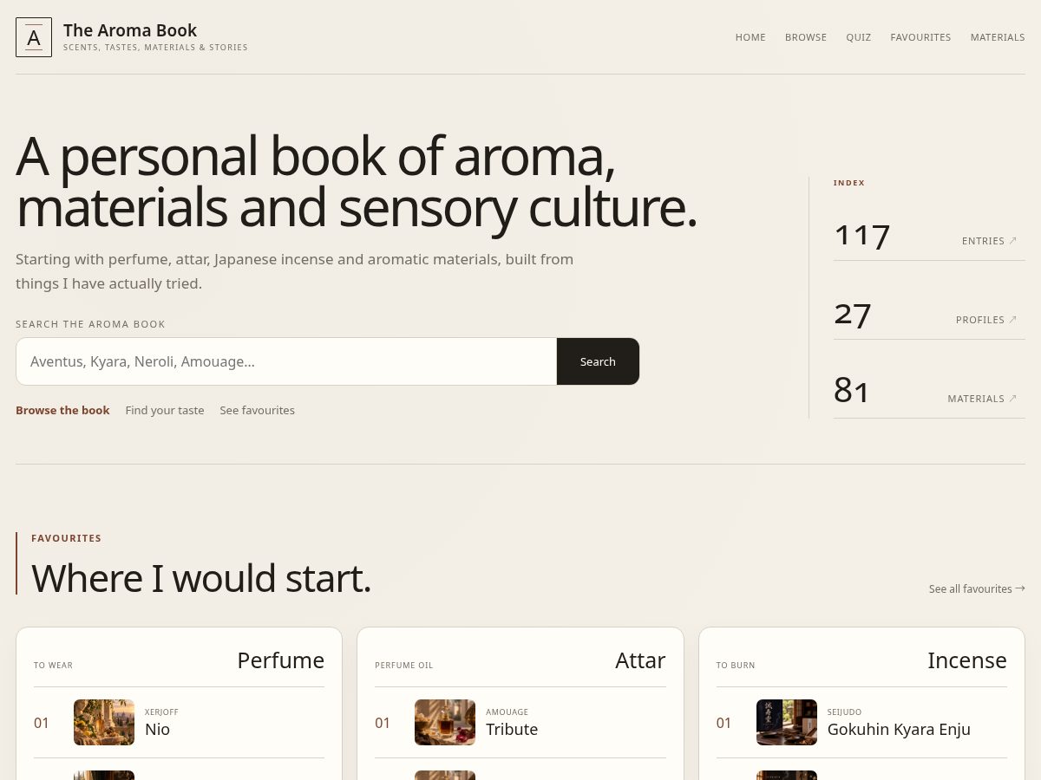Screen dimensions: 1041x780
Task: Focus the aroma book search field
Action: [286, 361]
